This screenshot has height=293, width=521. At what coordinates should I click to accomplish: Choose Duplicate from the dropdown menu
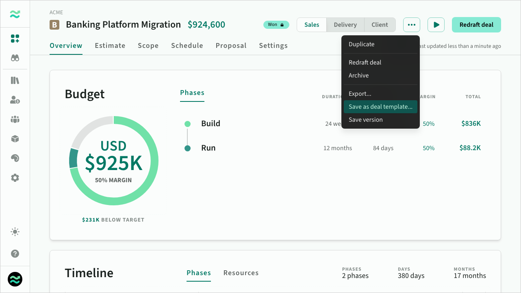click(x=380, y=44)
